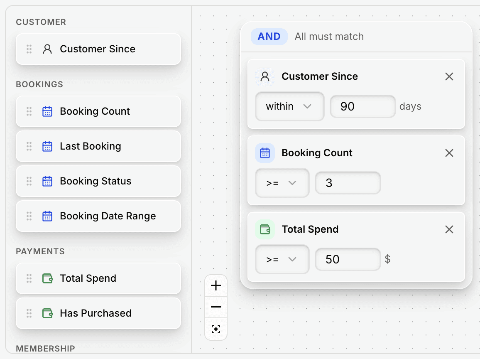Click the 'days' unit label
Viewport: 480px width, 359px height.
point(410,106)
